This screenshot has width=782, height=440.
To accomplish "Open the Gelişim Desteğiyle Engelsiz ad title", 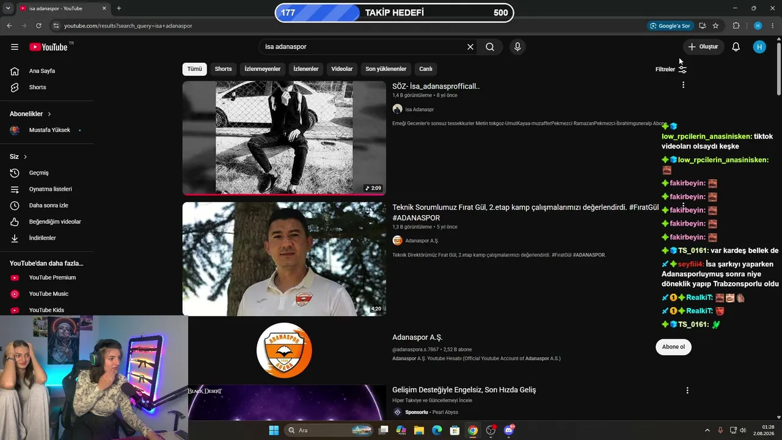I will pyautogui.click(x=464, y=390).
